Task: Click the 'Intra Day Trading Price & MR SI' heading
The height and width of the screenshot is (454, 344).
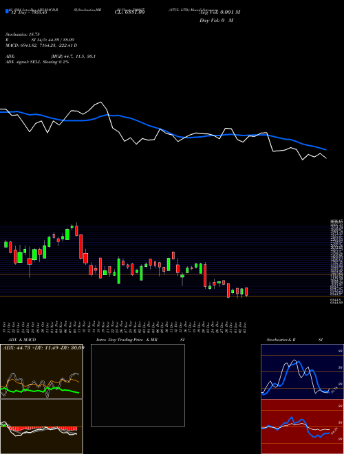Action: pyautogui.click(x=140, y=340)
